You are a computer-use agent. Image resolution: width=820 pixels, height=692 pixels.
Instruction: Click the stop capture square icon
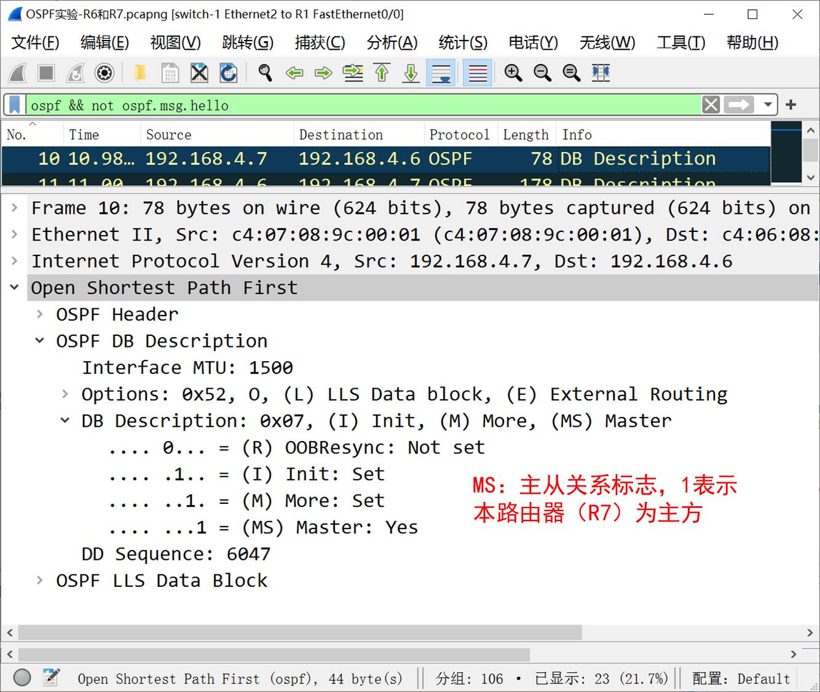click(46, 73)
